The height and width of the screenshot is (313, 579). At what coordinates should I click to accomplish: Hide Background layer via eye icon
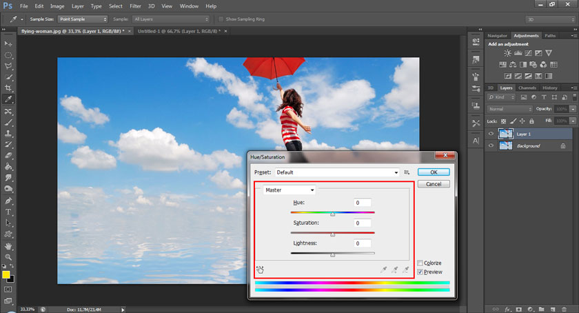click(x=491, y=145)
